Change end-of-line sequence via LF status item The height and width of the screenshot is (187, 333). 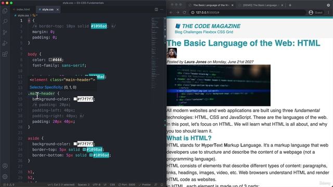point(105,185)
